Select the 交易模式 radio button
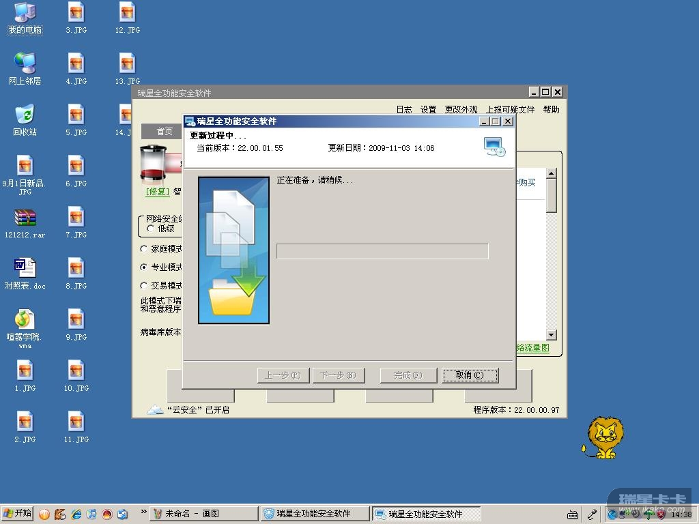 point(143,285)
